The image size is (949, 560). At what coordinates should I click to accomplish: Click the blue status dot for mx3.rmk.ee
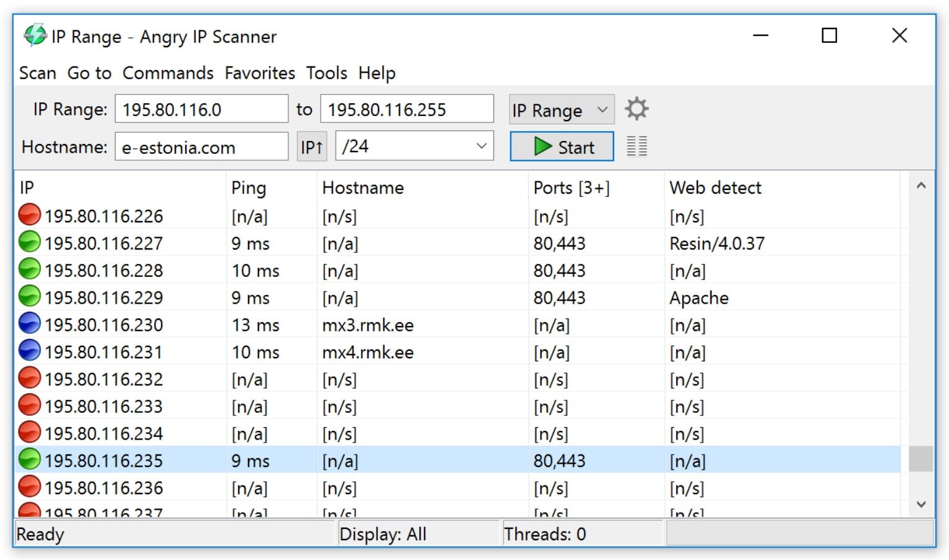click(x=29, y=323)
